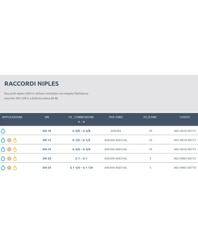Click the water drop icon in DN 20 row
Viewport: 198px width, 247px height.
(x=3, y=159)
